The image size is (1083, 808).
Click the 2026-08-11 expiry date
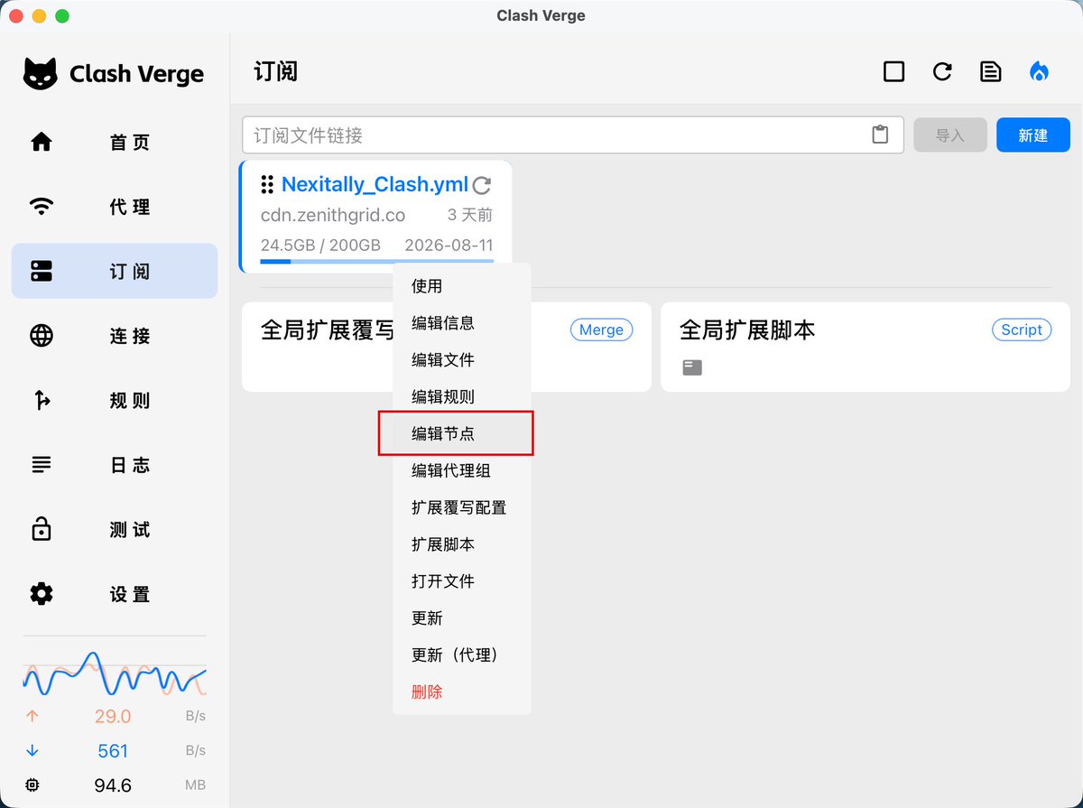coord(449,246)
